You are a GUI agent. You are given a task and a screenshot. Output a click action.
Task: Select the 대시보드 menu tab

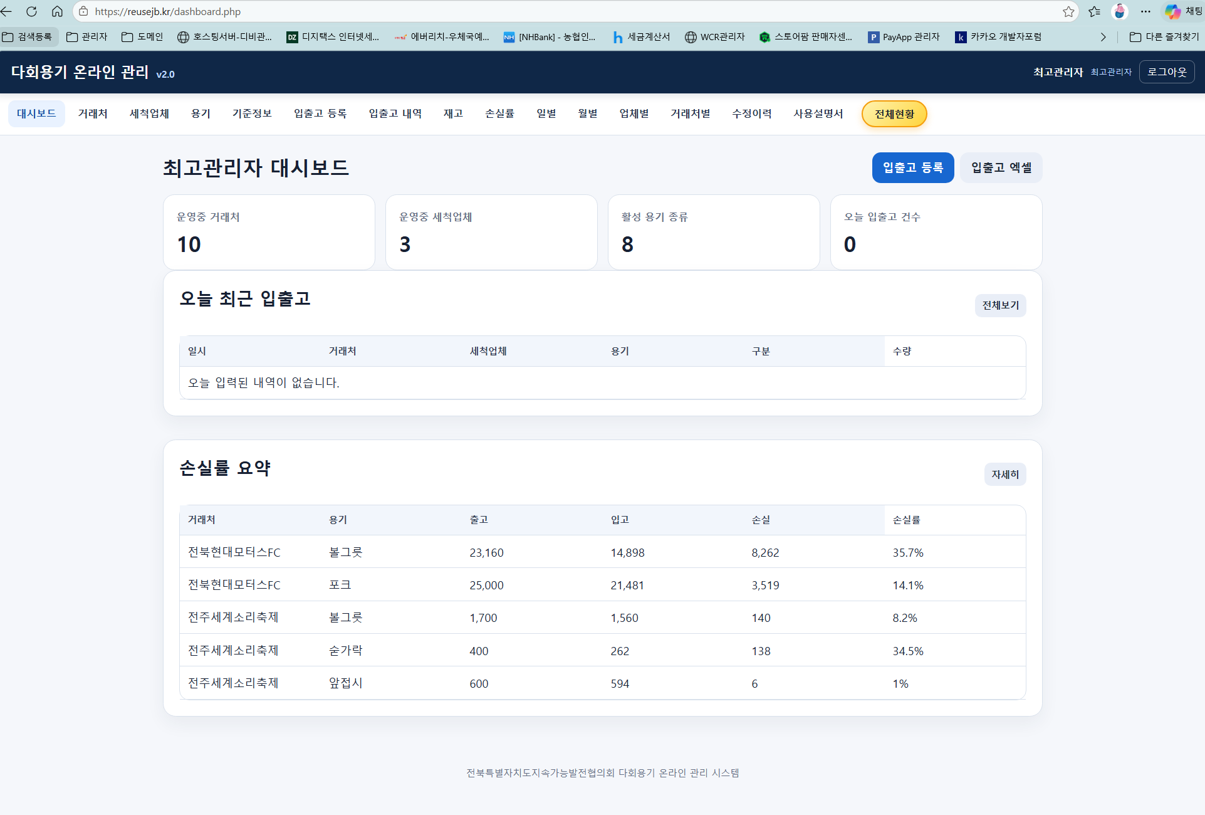click(x=36, y=113)
